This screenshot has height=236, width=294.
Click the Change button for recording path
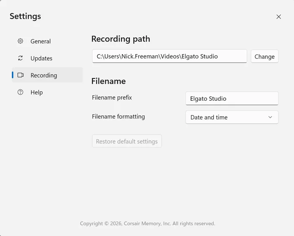[x=265, y=56]
